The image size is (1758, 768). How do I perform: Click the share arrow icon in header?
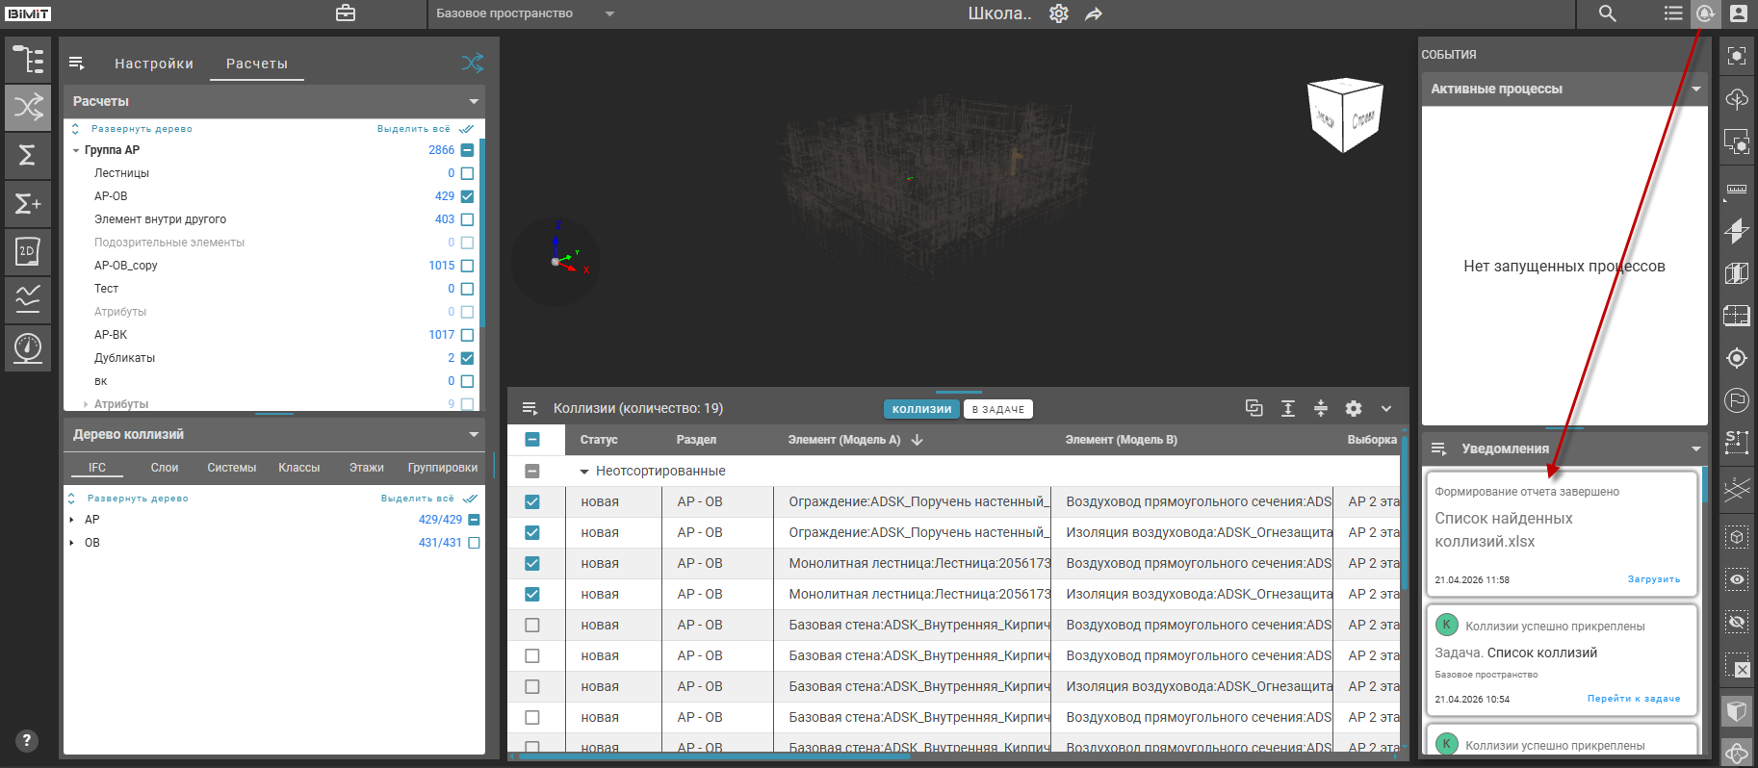point(1093,13)
